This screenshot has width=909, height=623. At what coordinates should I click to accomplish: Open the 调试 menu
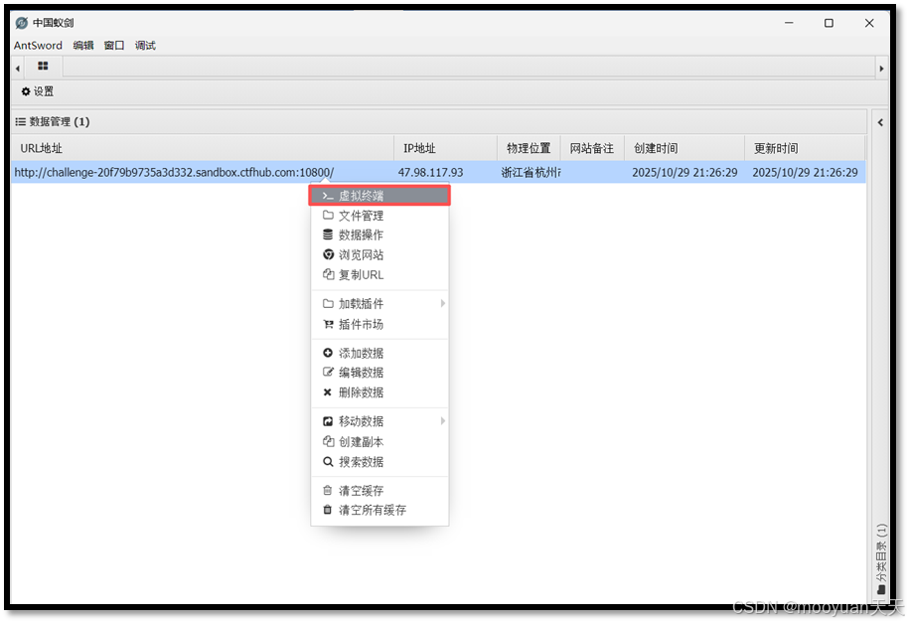145,46
